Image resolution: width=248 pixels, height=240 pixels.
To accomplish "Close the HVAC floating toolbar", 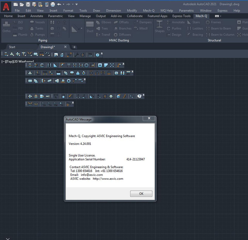I will (x=85, y=79).
